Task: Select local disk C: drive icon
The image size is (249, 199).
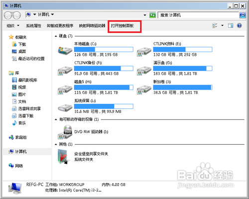Action: tap(65, 50)
